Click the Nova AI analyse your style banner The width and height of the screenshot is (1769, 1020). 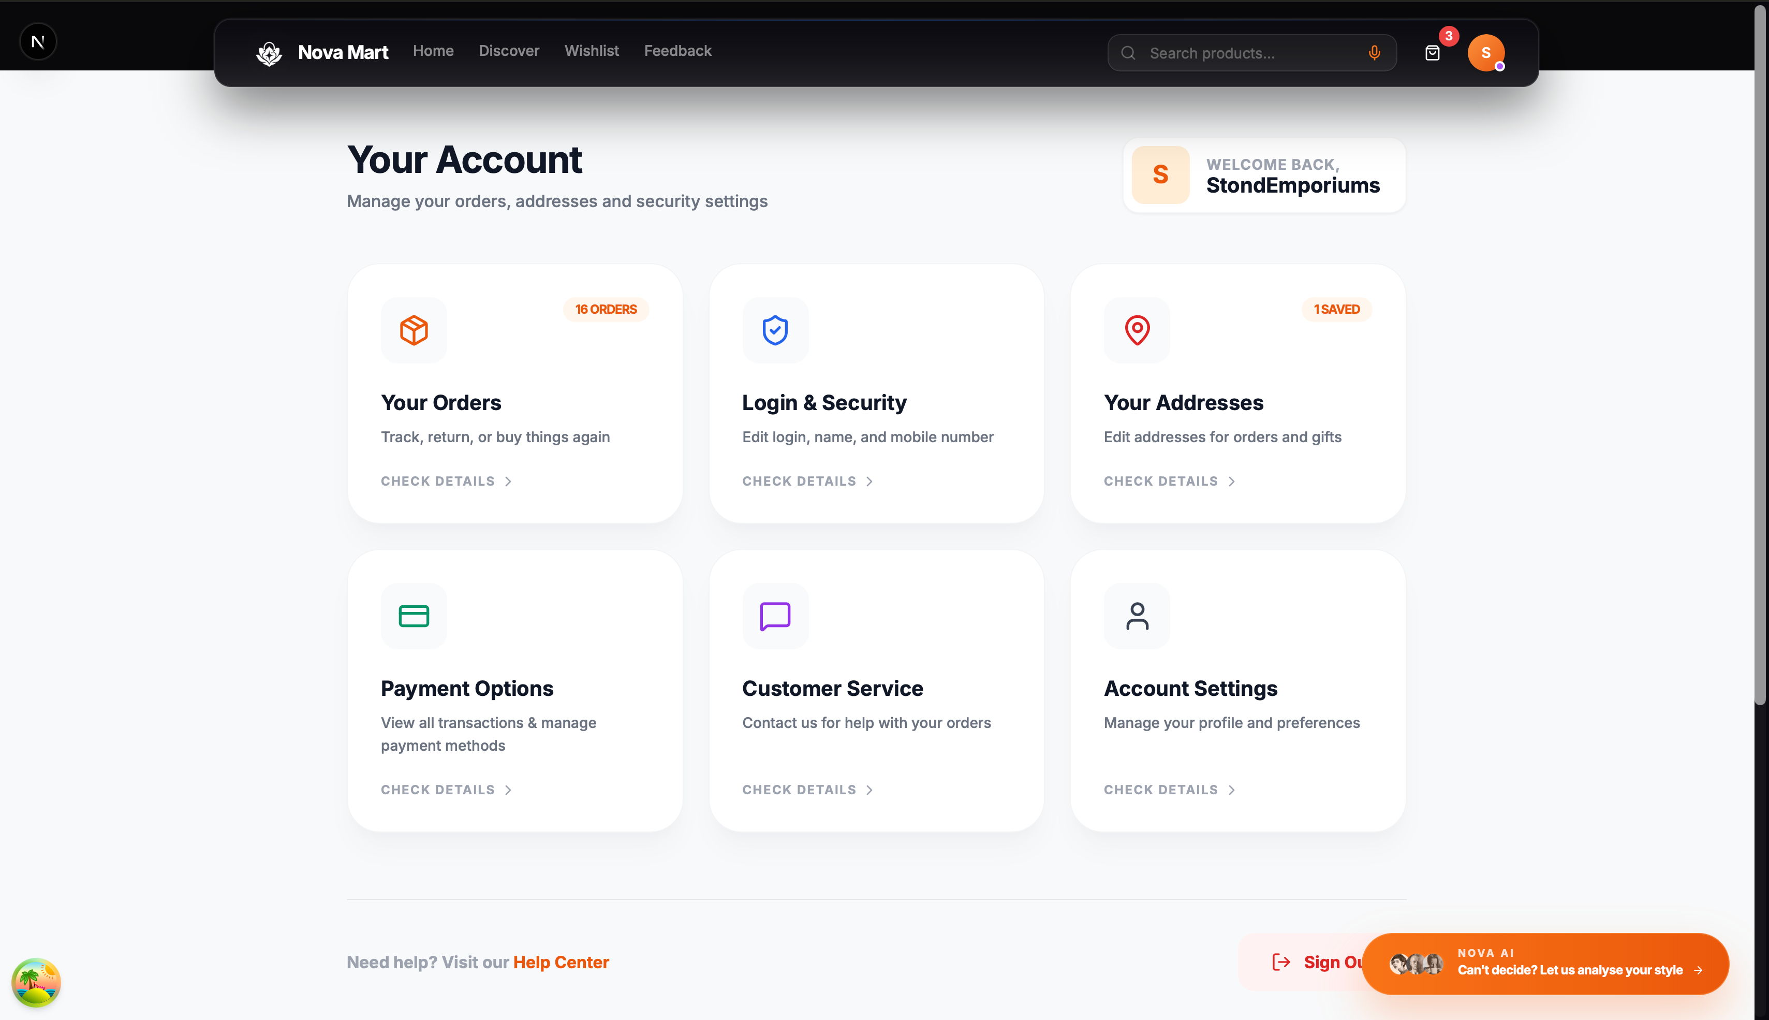[1545, 964]
